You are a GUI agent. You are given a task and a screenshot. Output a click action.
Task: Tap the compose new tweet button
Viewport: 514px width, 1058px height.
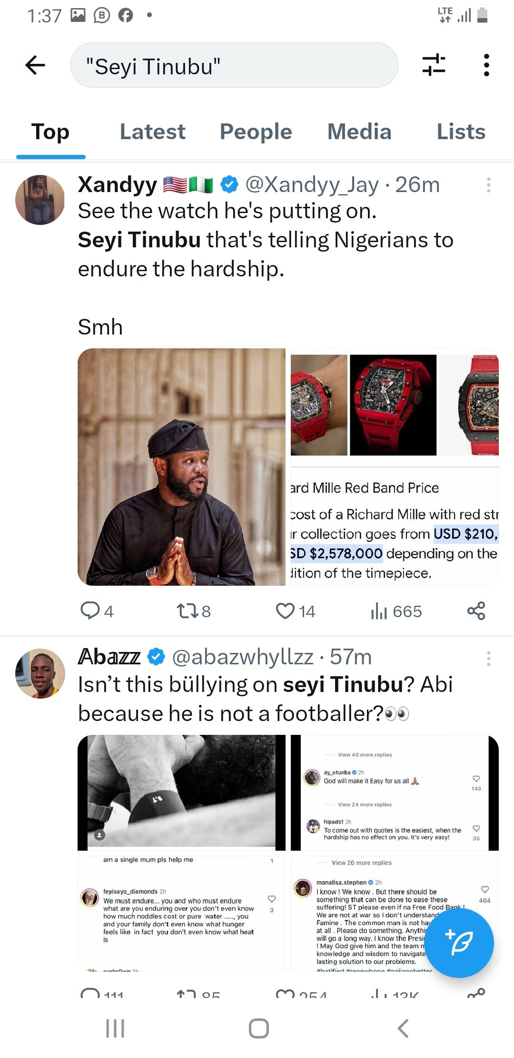(x=459, y=943)
